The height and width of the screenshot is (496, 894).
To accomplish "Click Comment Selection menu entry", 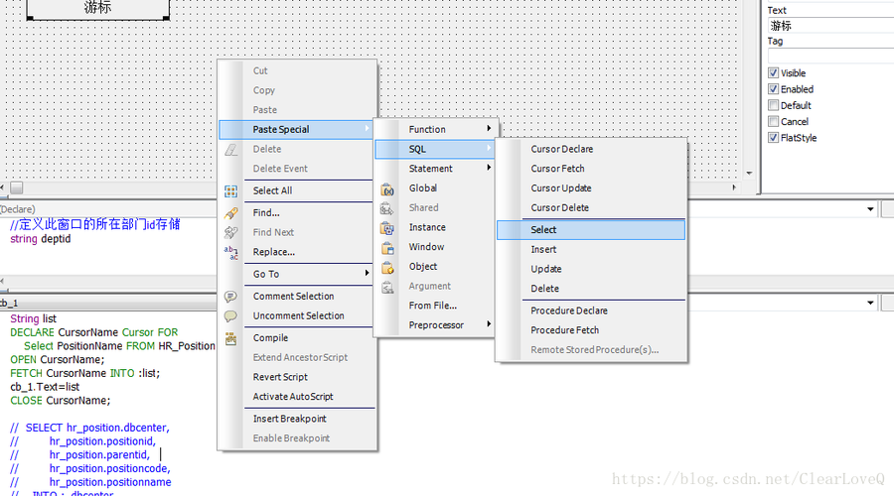I will (x=296, y=297).
